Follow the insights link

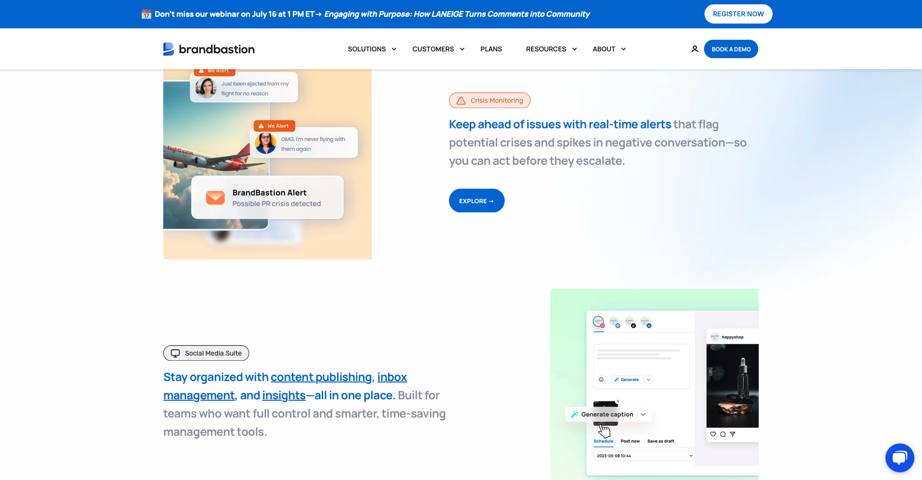284,395
